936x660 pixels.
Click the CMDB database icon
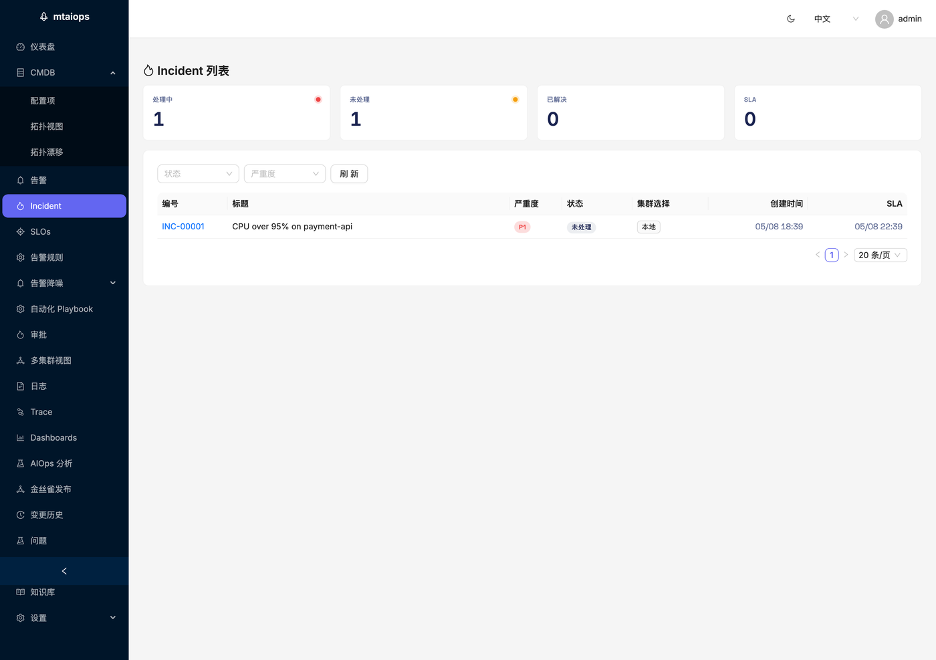click(21, 73)
